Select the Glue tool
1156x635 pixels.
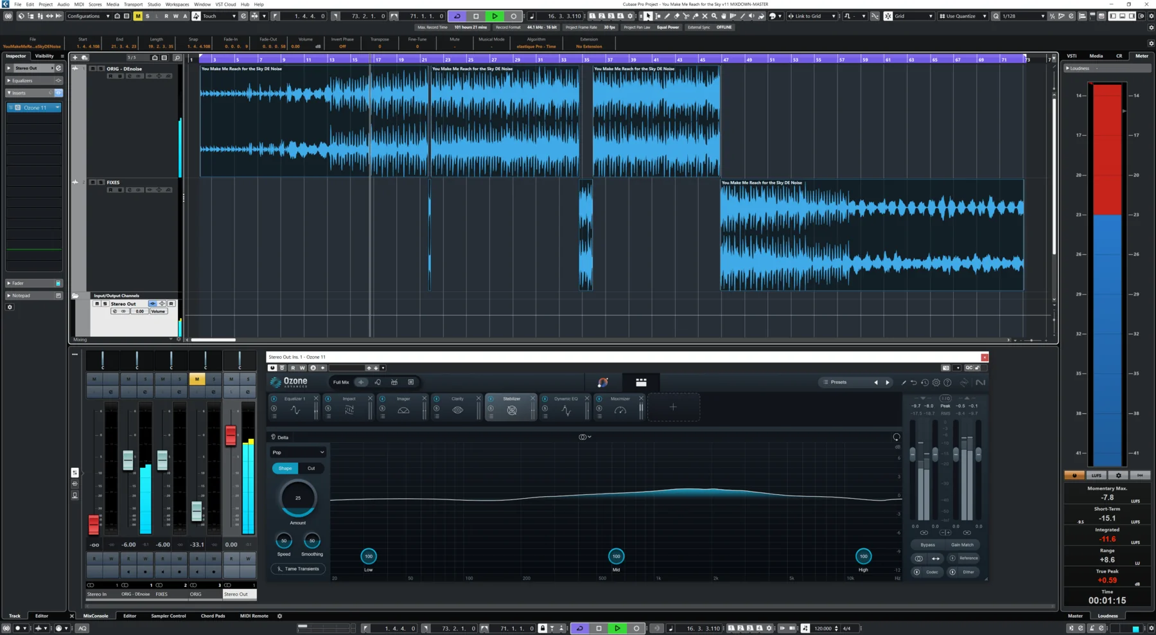click(x=696, y=16)
